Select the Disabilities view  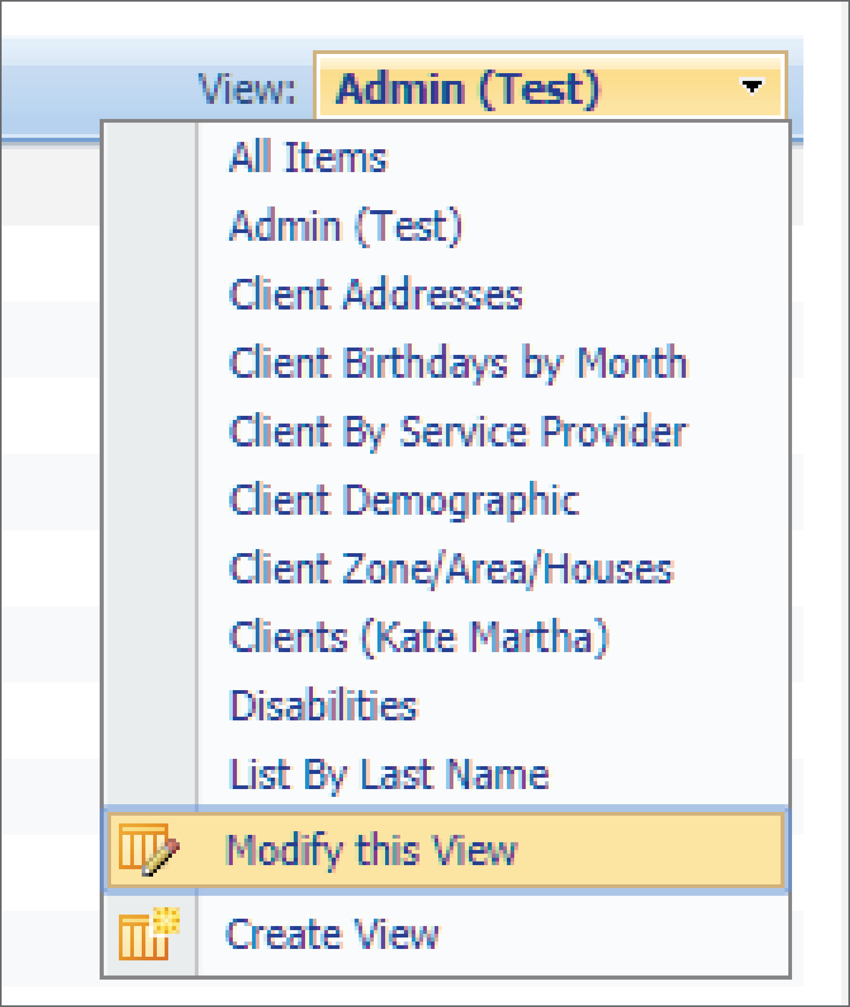[x=324, y=705]
